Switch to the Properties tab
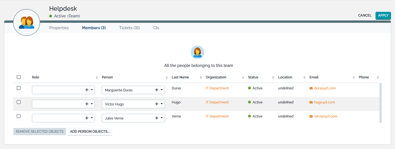Screen dimensions: 395x149 [59, 28]
